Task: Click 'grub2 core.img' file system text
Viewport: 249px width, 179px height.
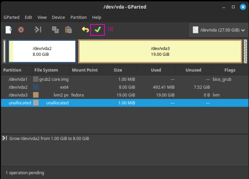Action: pyautogui.click(x=54, y=79)
